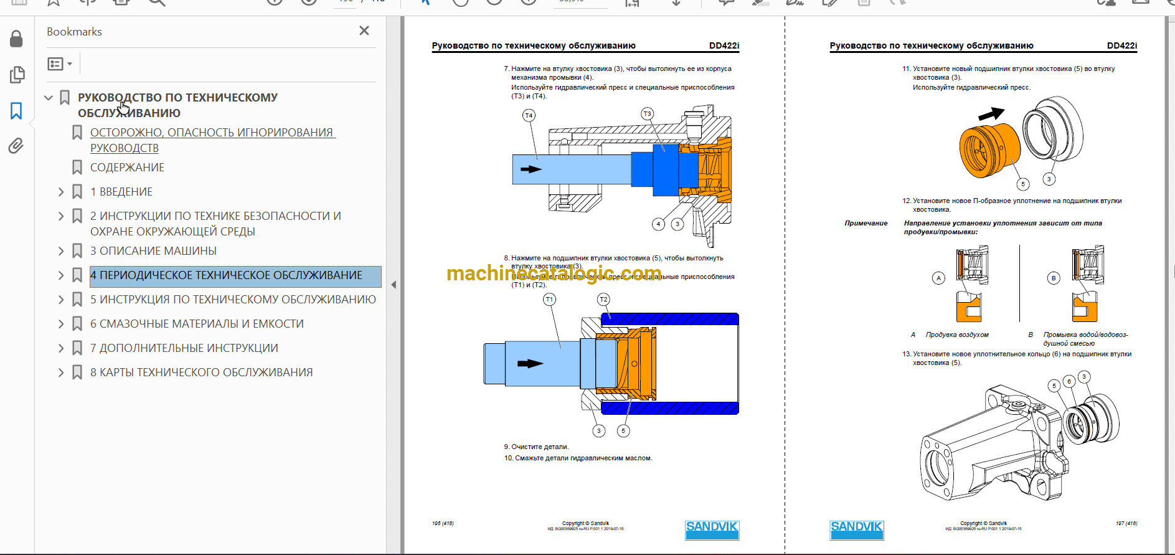
Task: Expand the 3 ОПИСАНИЕ МАШИНЫ bookmark
Action: coord(61,251)
